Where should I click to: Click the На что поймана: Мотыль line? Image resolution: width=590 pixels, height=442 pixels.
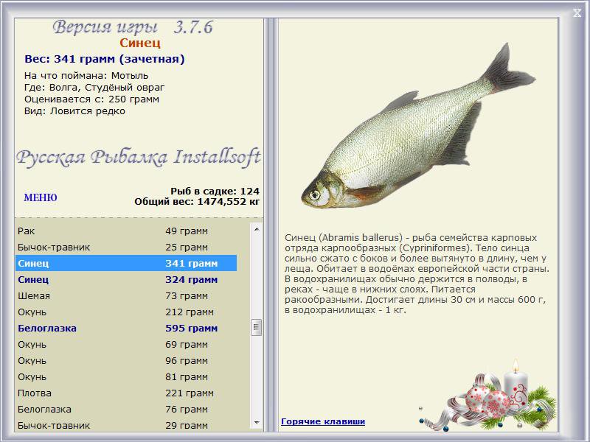pos(86,76)
